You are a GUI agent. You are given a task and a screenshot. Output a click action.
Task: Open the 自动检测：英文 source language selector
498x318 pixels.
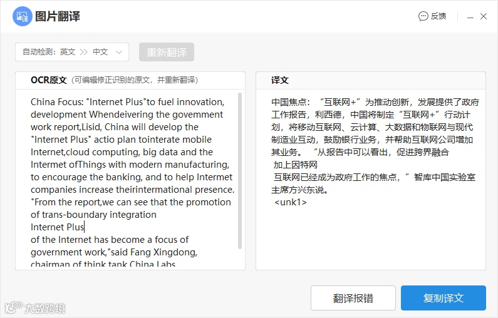[x=49, y=52]
